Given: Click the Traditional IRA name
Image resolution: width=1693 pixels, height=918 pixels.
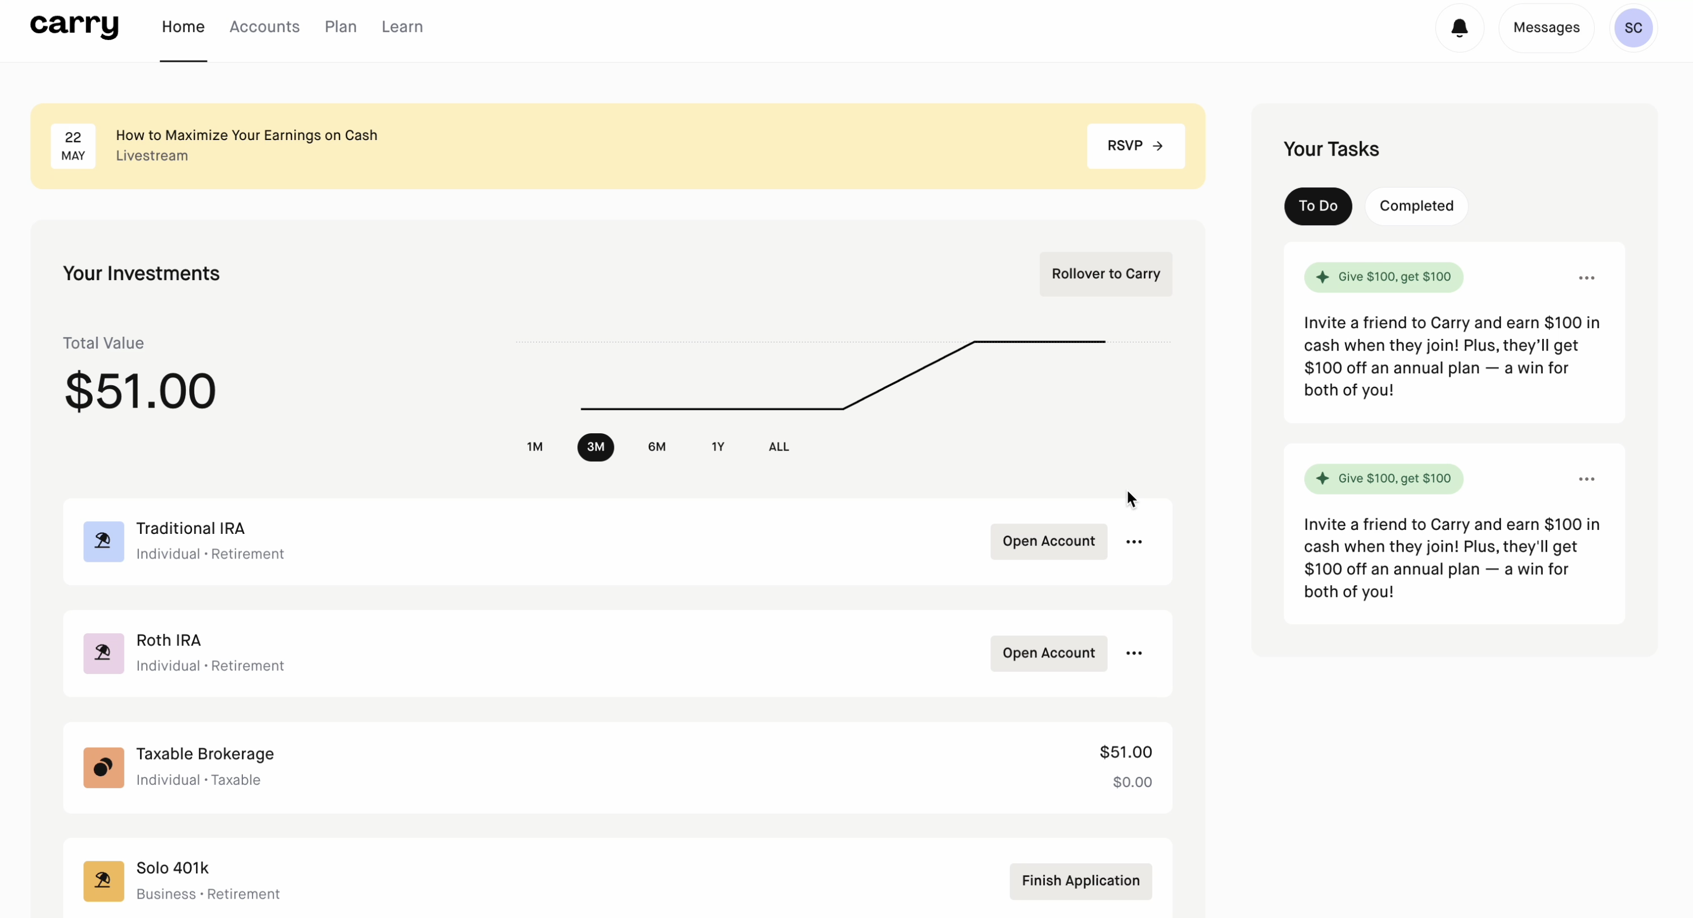Looking at the screenshot, I should [x=190, y=529].
